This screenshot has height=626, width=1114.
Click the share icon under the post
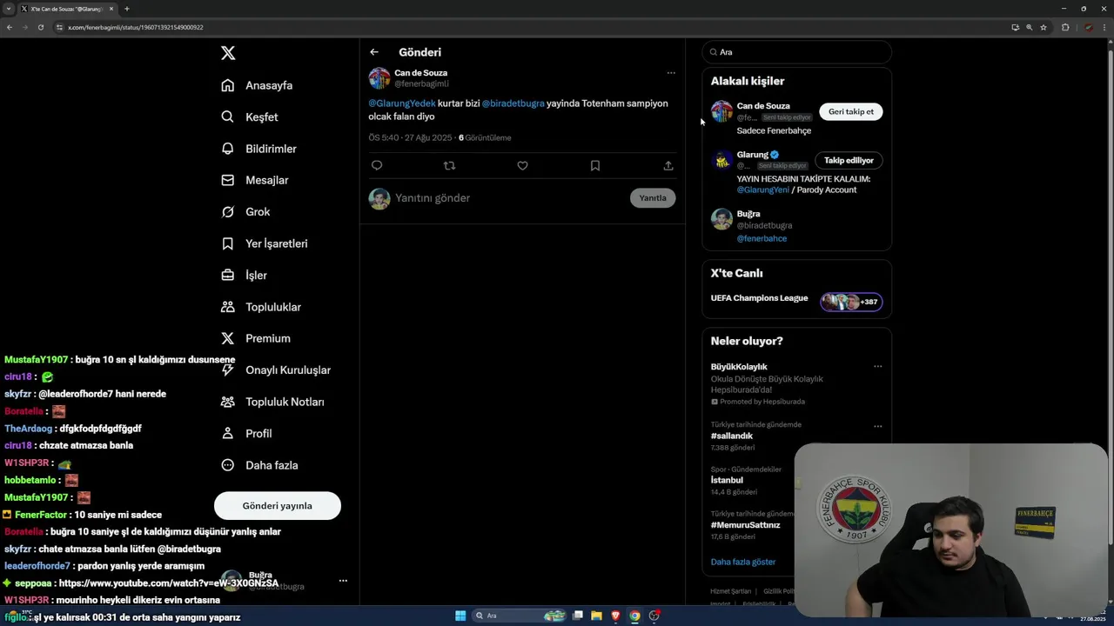tap(668, 165)
